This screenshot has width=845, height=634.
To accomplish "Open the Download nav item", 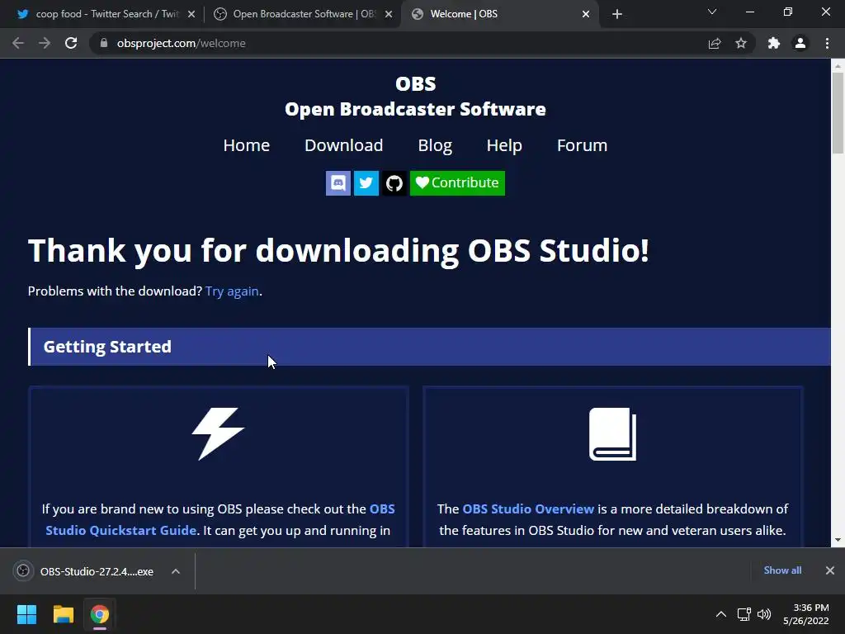I will [x=344, y=145].
